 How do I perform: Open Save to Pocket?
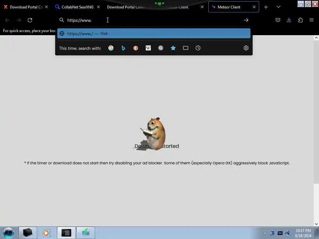click(x=278, y=20)
